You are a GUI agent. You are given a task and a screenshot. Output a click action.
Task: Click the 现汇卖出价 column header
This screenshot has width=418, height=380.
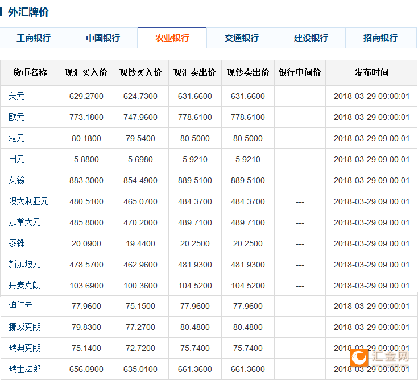click(194, 73)
